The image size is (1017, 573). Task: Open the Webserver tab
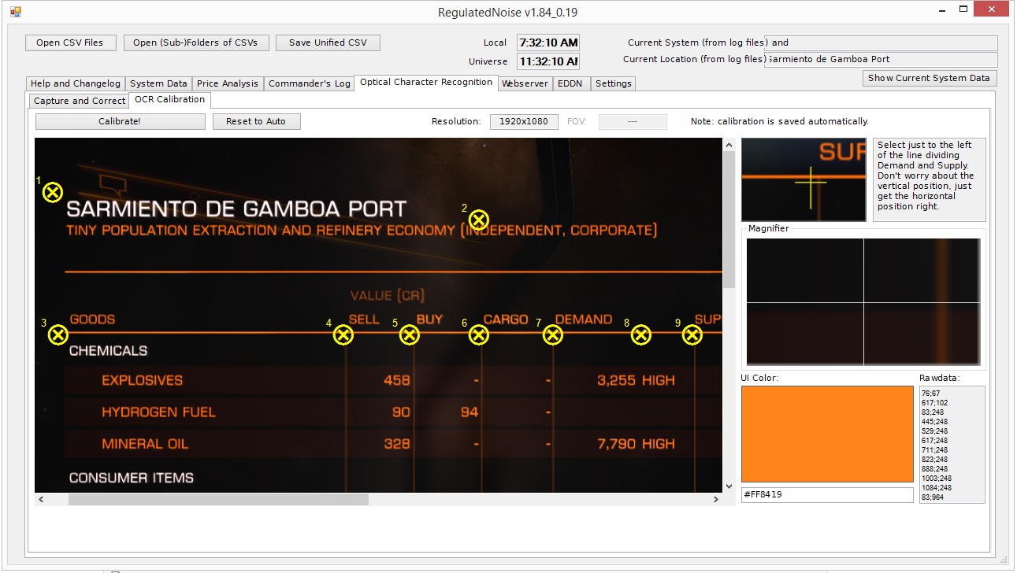coord(525,83)
